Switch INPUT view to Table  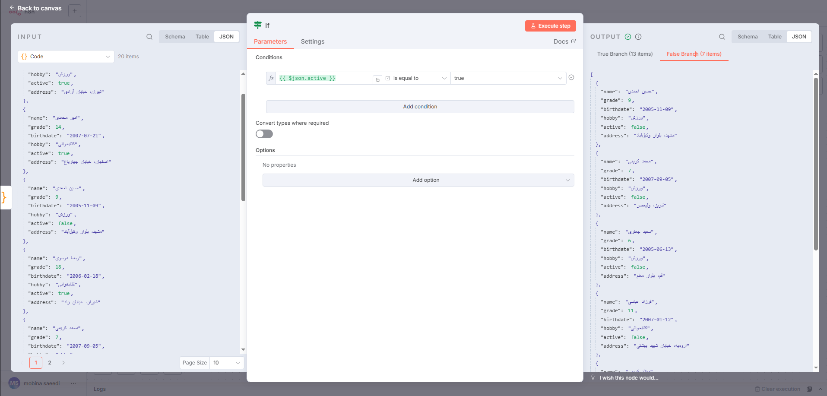coord(202,37)
